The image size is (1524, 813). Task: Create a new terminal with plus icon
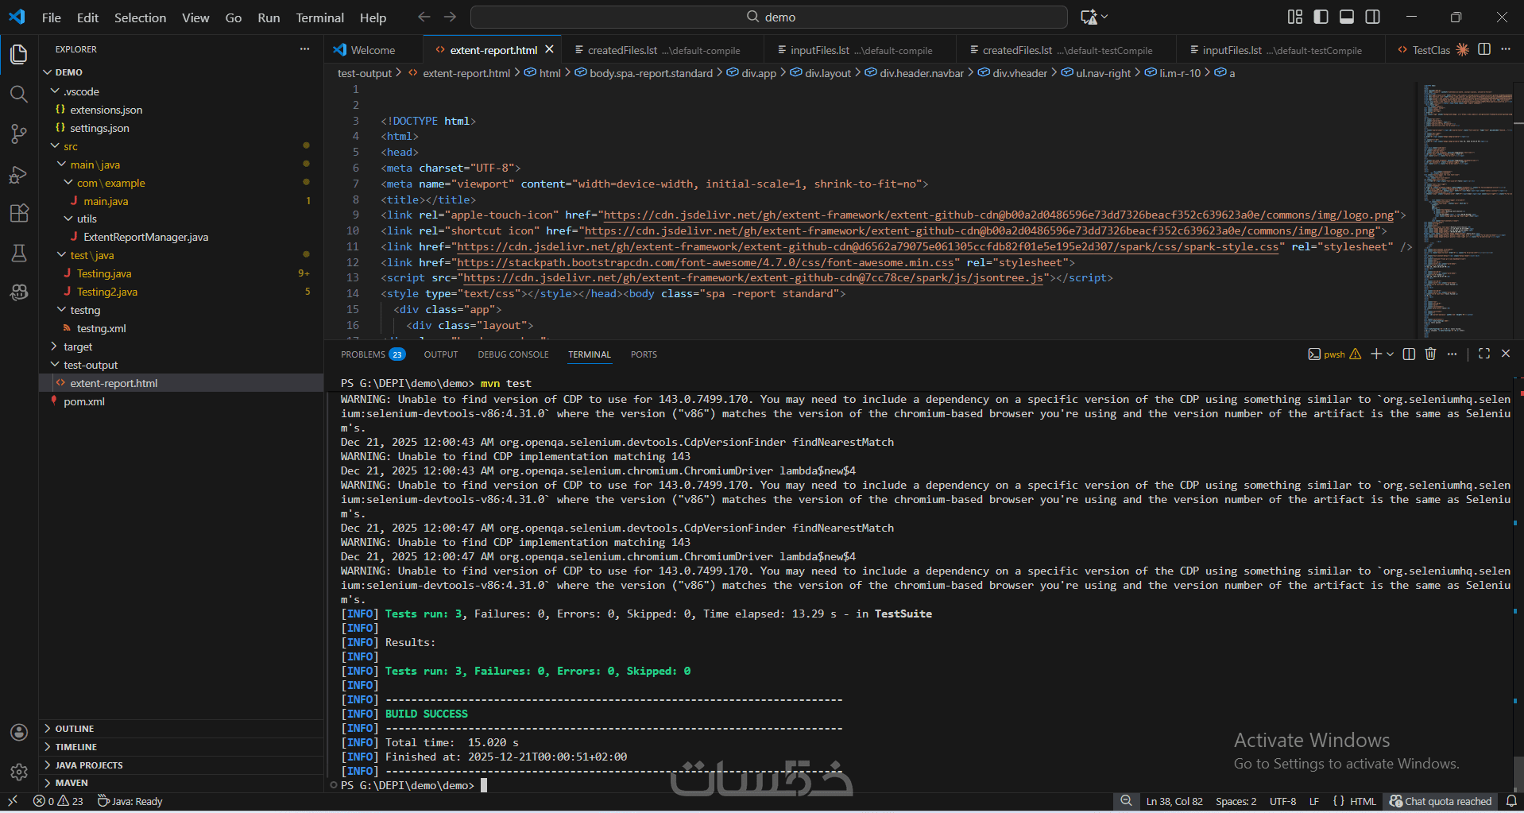click(x=1376, y=354)
